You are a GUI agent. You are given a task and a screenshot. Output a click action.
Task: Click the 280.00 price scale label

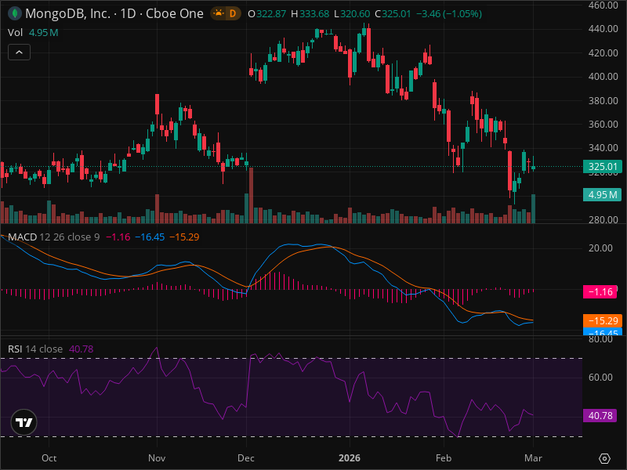603,219
